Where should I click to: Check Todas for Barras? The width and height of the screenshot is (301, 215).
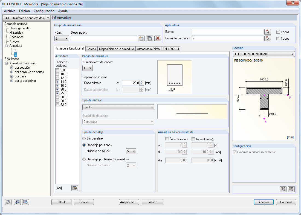click(x=278, y=32)
